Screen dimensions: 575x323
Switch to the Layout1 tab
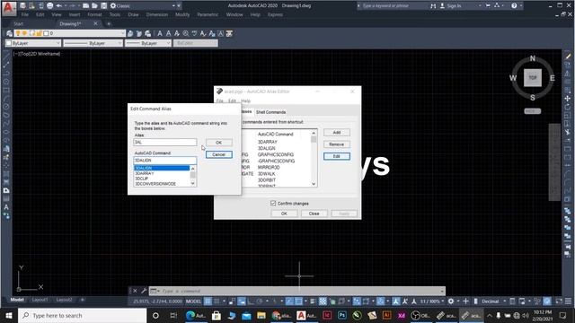40,300
